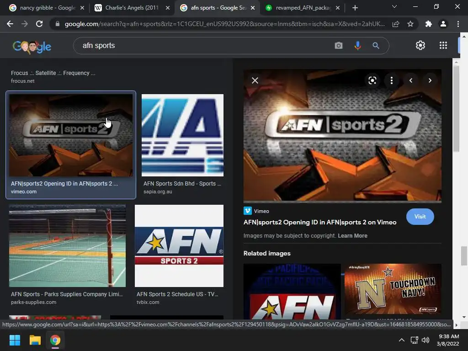The height and width of the screenshot is (351, 468).
Task: Click the page scrollbar down arrow
Action: [x=464, y=317]
